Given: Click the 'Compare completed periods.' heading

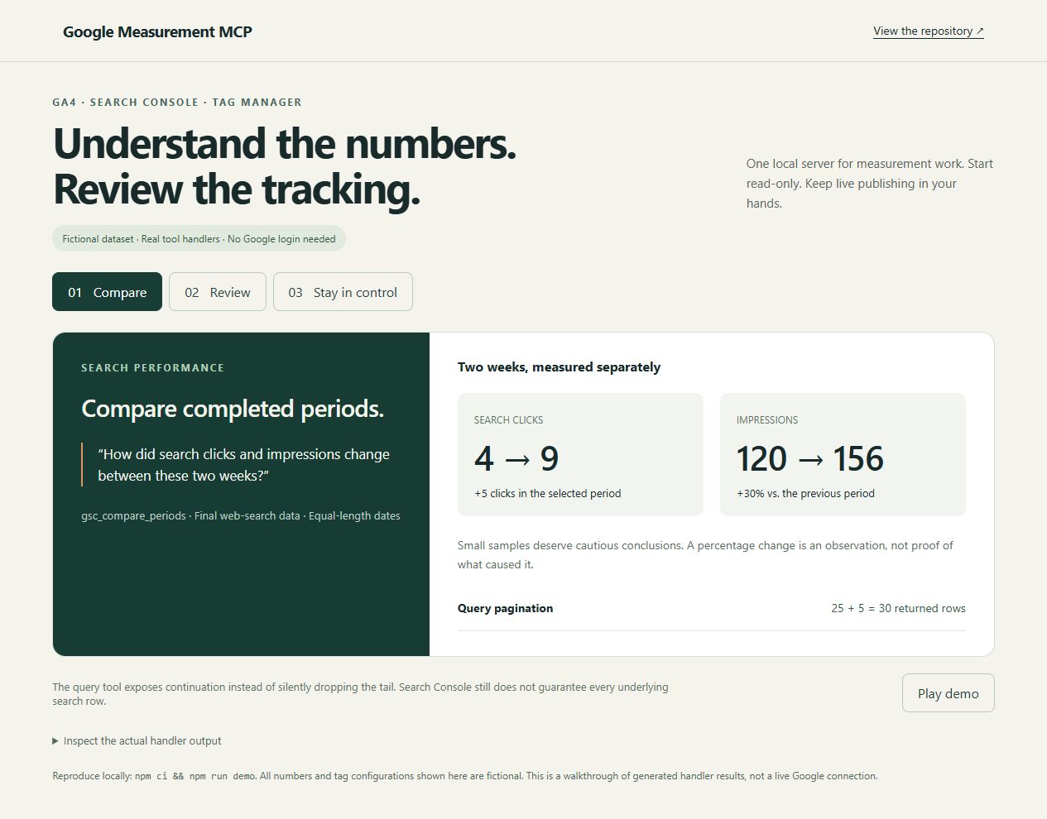Looking at the screenshot, I should pos(233,409).
